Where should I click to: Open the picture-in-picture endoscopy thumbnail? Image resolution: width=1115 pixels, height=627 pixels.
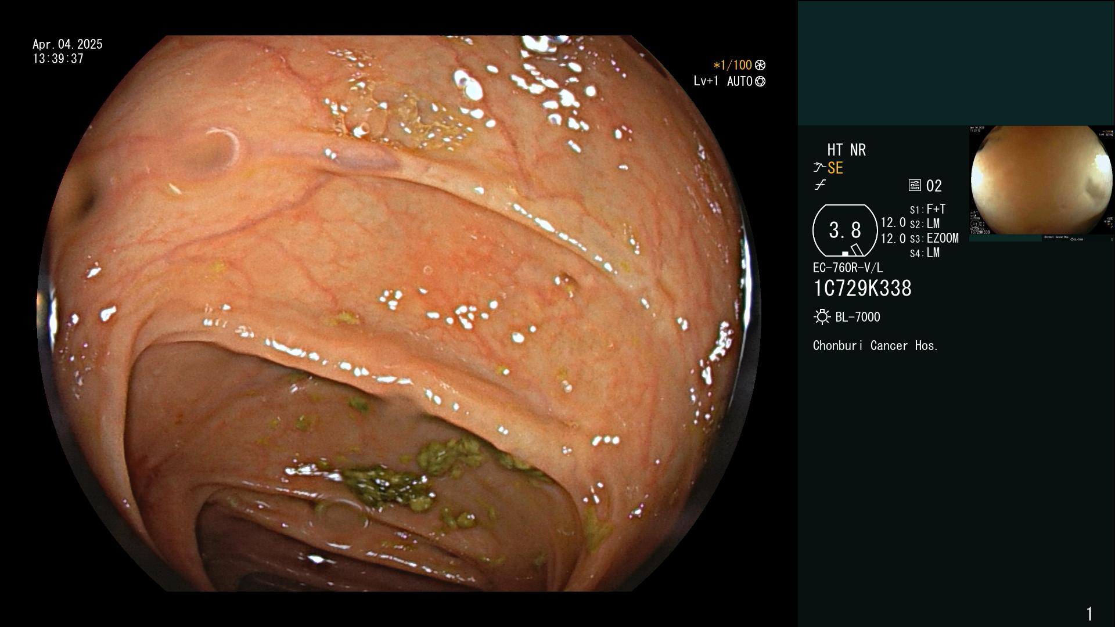pyautogui.click(x=1042, y=183)
